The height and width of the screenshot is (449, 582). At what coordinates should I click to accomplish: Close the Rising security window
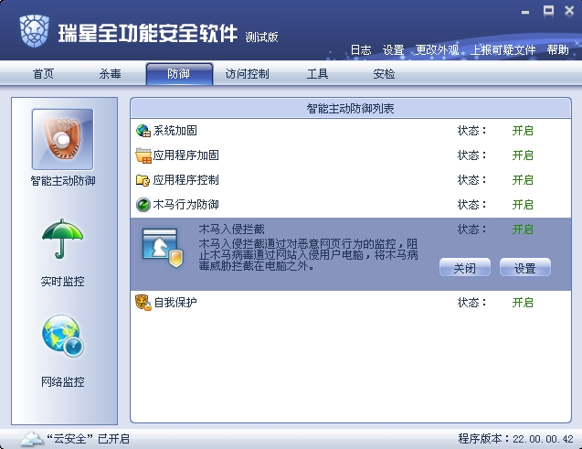569,11
